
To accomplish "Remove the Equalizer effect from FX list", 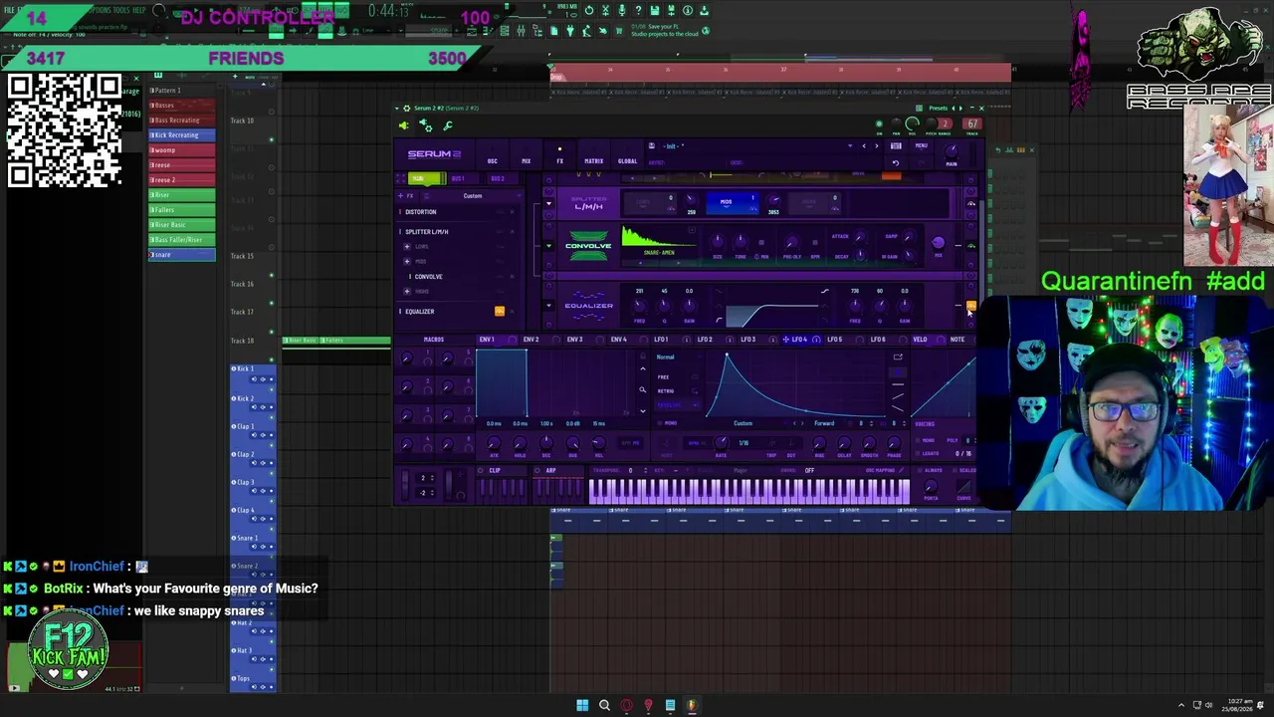I will 513,312.
